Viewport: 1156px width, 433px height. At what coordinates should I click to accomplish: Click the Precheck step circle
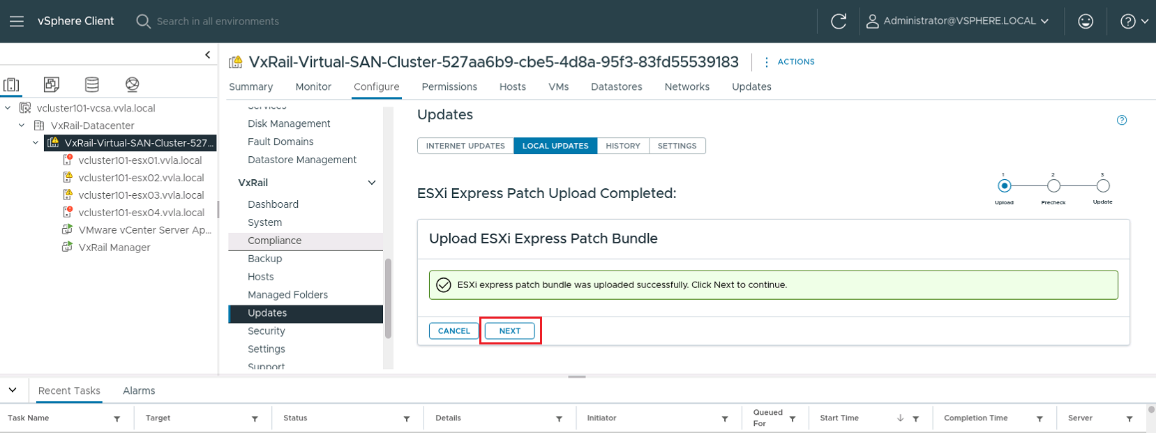(1053, 186)
